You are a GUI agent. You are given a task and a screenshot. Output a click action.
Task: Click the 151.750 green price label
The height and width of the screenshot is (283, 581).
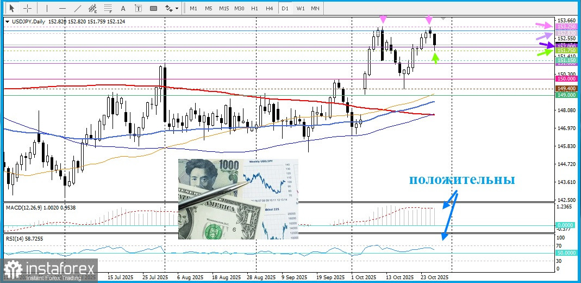coord(566,51)
